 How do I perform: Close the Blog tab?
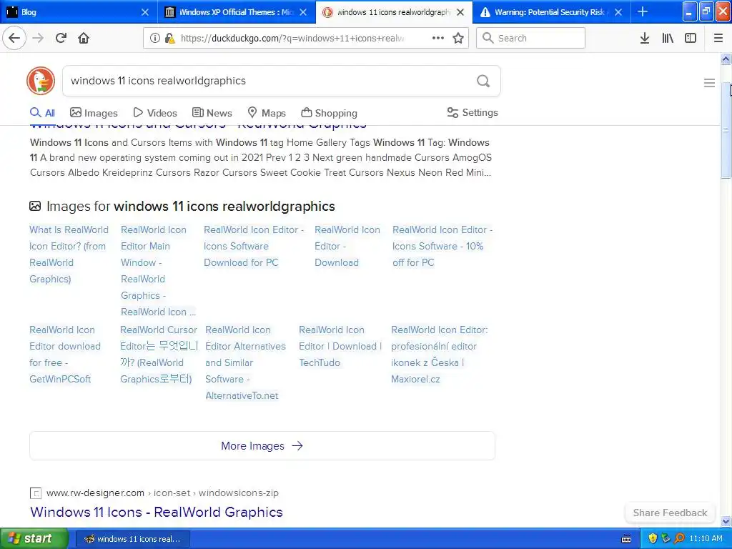(x=145, y=11)
